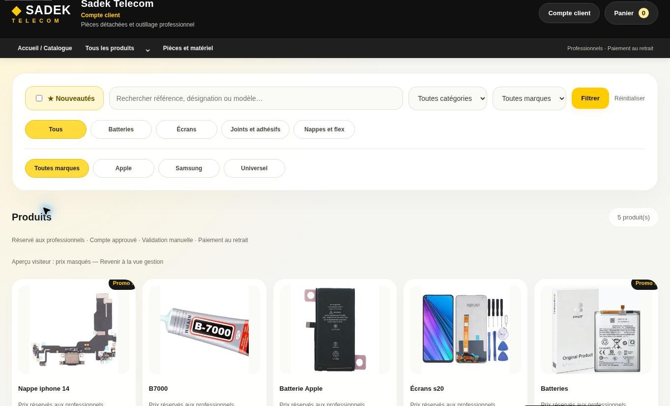Open the B-7000 glue product image
Screen dimensions: 670x406
pyautogui.click(x=204, y=330)
